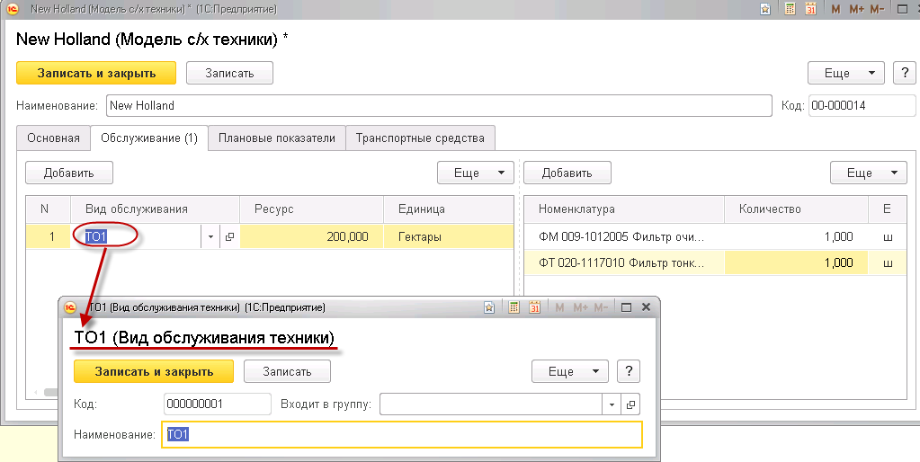Screen dimensions: 920x462
Task: Click the M- button in ТО1 dialog title bar
Action: 601,307
